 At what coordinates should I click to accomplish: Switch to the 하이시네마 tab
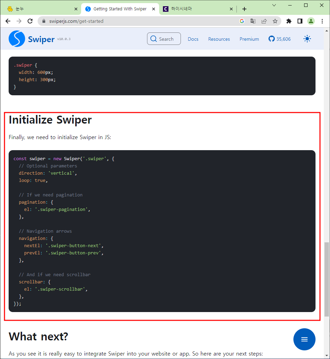198,9
